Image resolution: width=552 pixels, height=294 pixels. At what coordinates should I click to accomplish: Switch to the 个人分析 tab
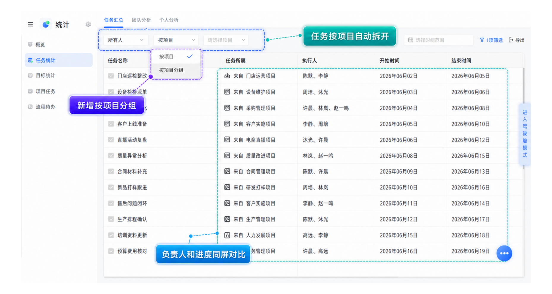pos(169,20)
